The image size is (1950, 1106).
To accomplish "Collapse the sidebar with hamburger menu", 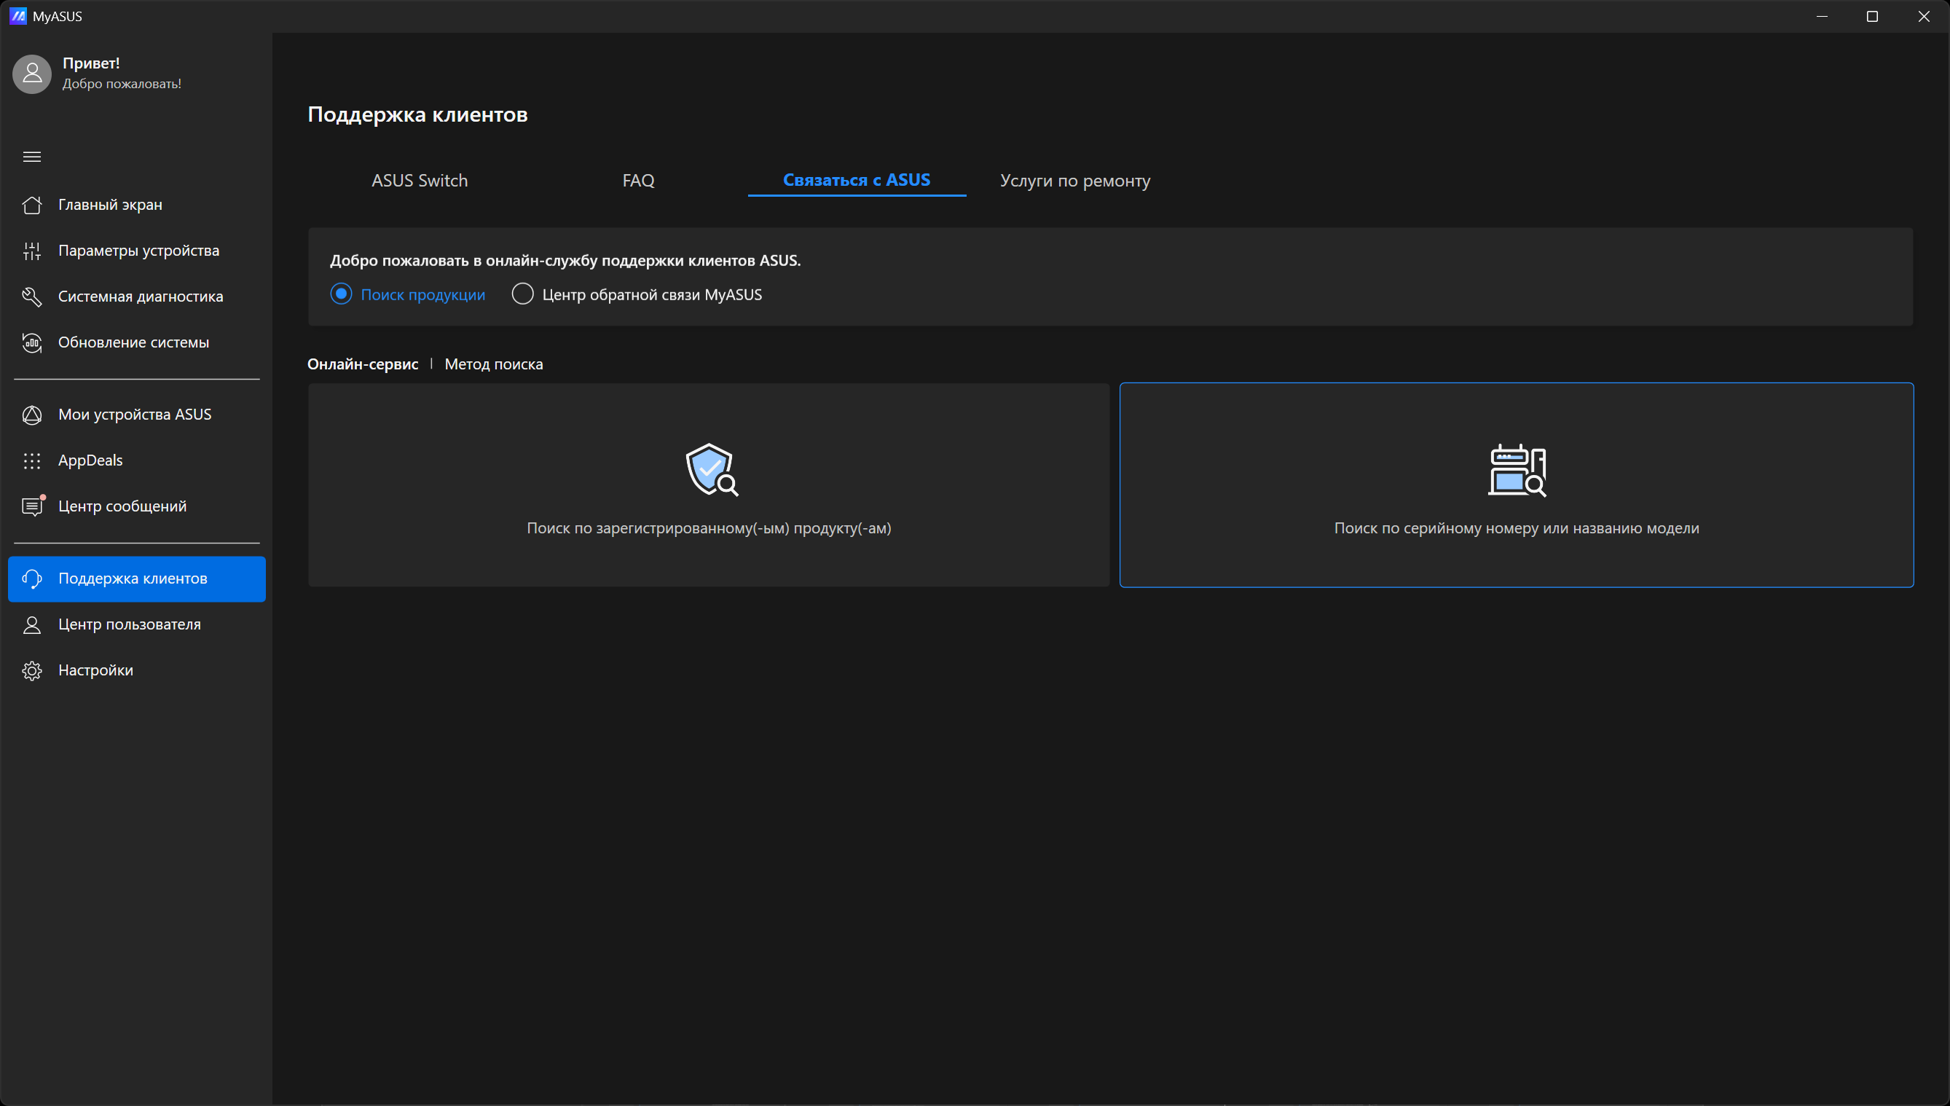I will point(32,157).
